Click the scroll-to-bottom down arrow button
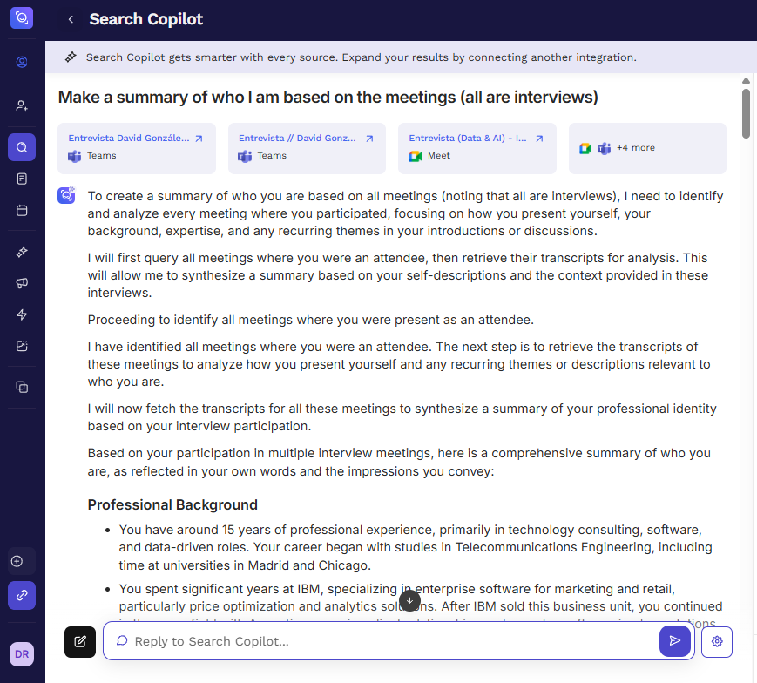The image size is (757, 683). (409, 600)
